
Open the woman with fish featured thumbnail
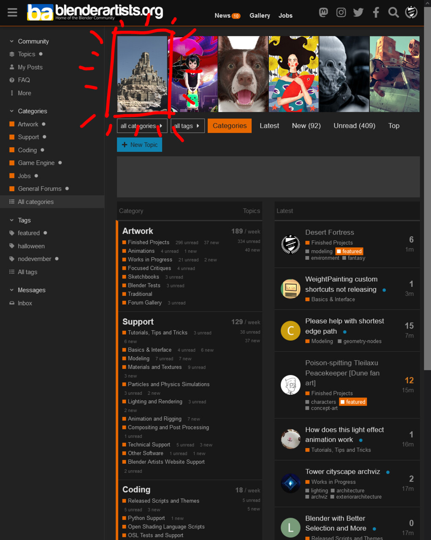(x=294, y=74)
